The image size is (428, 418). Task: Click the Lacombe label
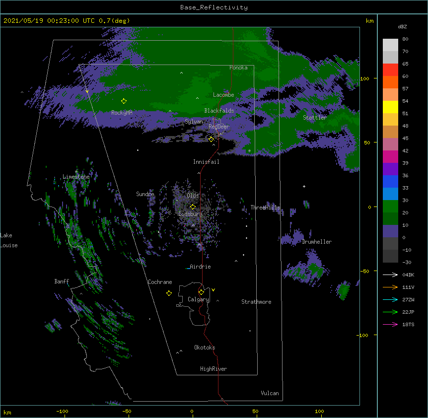point(223,95)
